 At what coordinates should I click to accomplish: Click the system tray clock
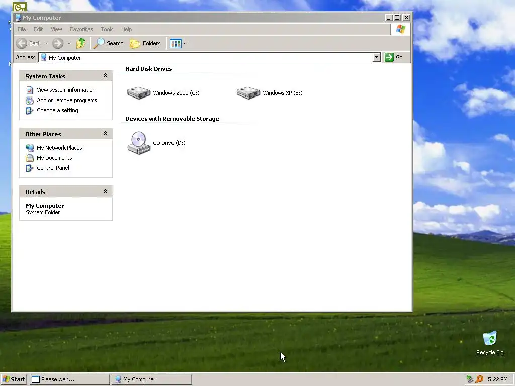tap(497, 379)
